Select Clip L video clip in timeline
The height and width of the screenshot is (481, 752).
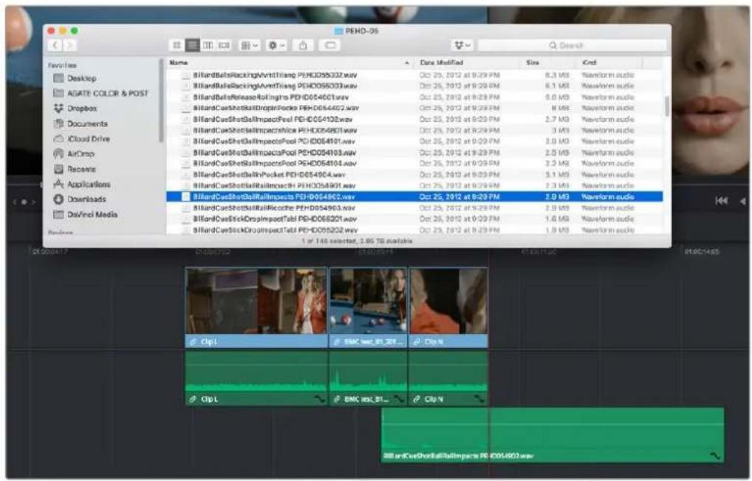(x=256, y=307)
